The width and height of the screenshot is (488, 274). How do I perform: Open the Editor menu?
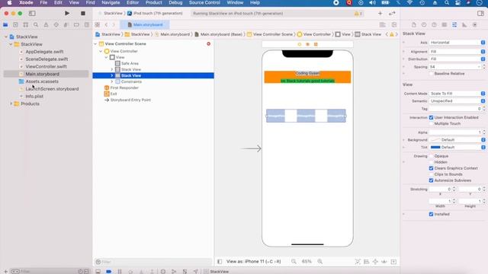pos(133,3)
